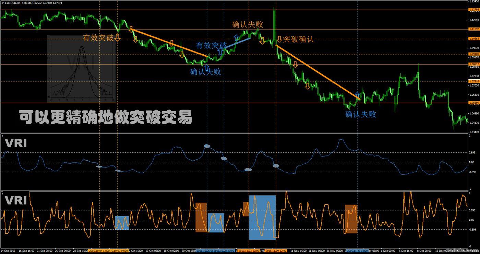480x254 pixels.
Task: Click the 21 Sep 08:00 time label
Action: point(45,251)
